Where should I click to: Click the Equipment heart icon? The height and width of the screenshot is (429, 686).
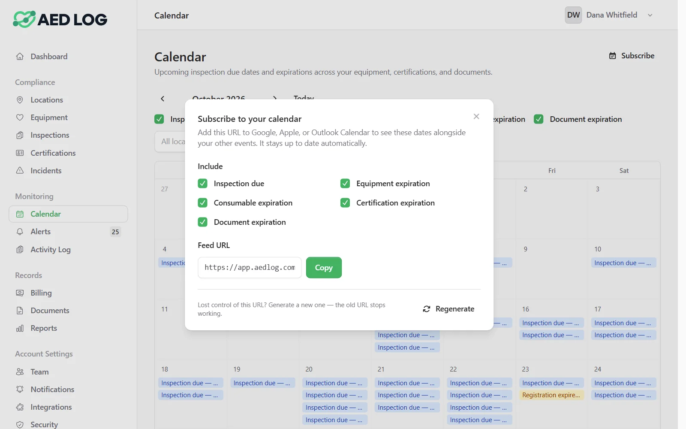pos(20,118)
